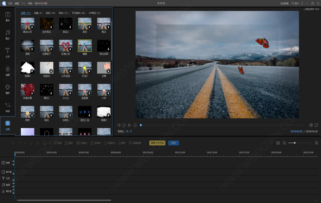Open the 素材 (media) sidebar panel
Screen dimensions: 321x203
pos(7,16)
